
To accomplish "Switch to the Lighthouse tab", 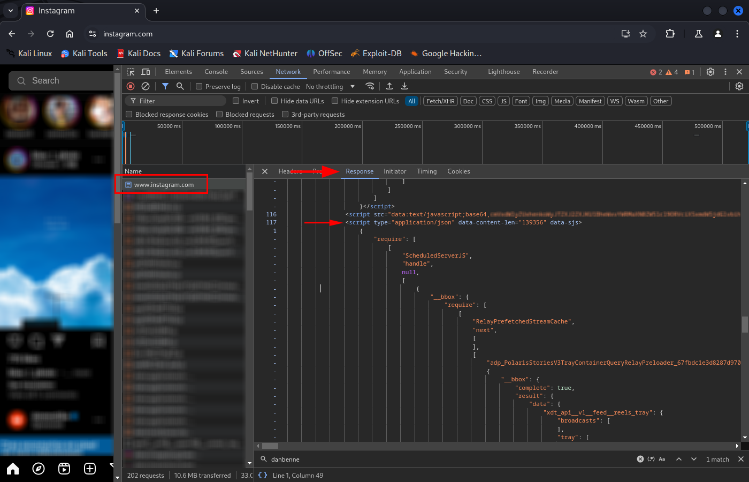I will point(504,72).
